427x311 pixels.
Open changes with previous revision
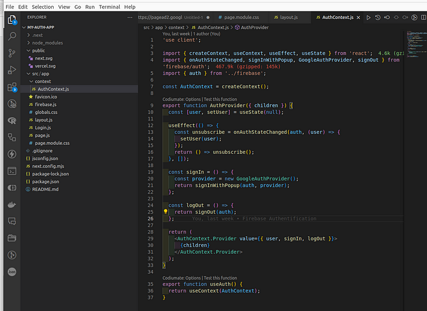(387, 18)
